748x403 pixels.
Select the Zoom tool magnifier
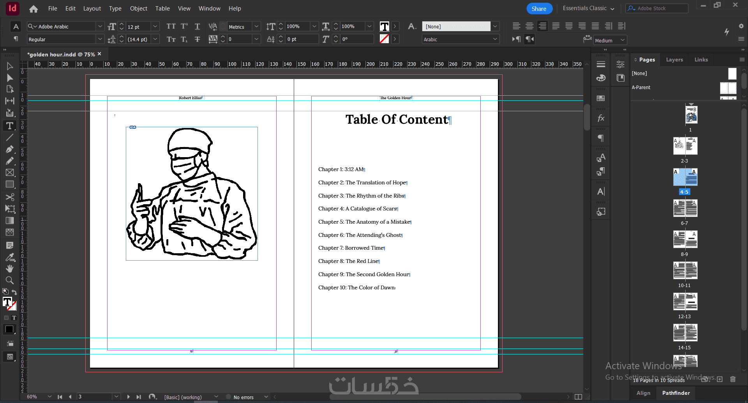[10, 280]
